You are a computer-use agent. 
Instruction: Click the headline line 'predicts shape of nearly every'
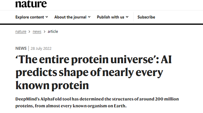click(89, 73)
